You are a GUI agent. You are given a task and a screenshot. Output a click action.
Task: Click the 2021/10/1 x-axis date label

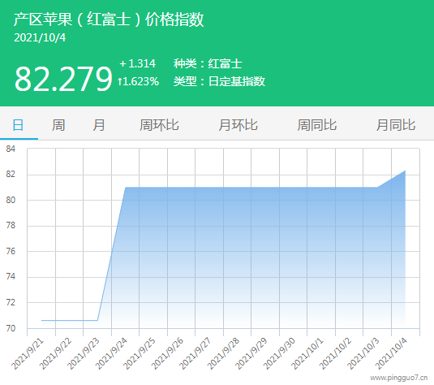coord(307,353)
